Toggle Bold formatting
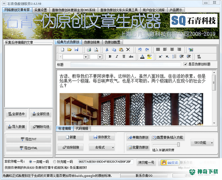 click(x=110, y=57)
